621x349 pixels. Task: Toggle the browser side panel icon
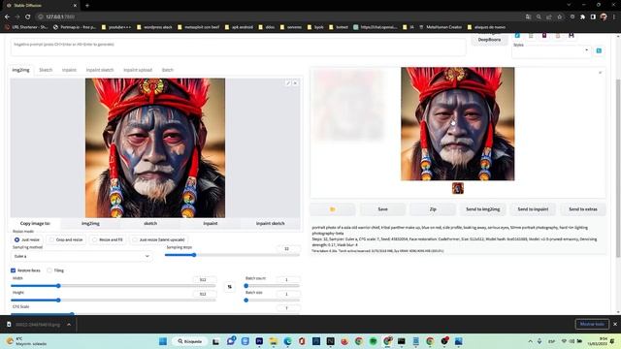coord(593,16)
